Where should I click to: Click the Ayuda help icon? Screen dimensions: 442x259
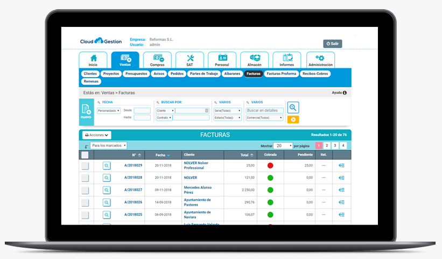[x=345, y=93]
